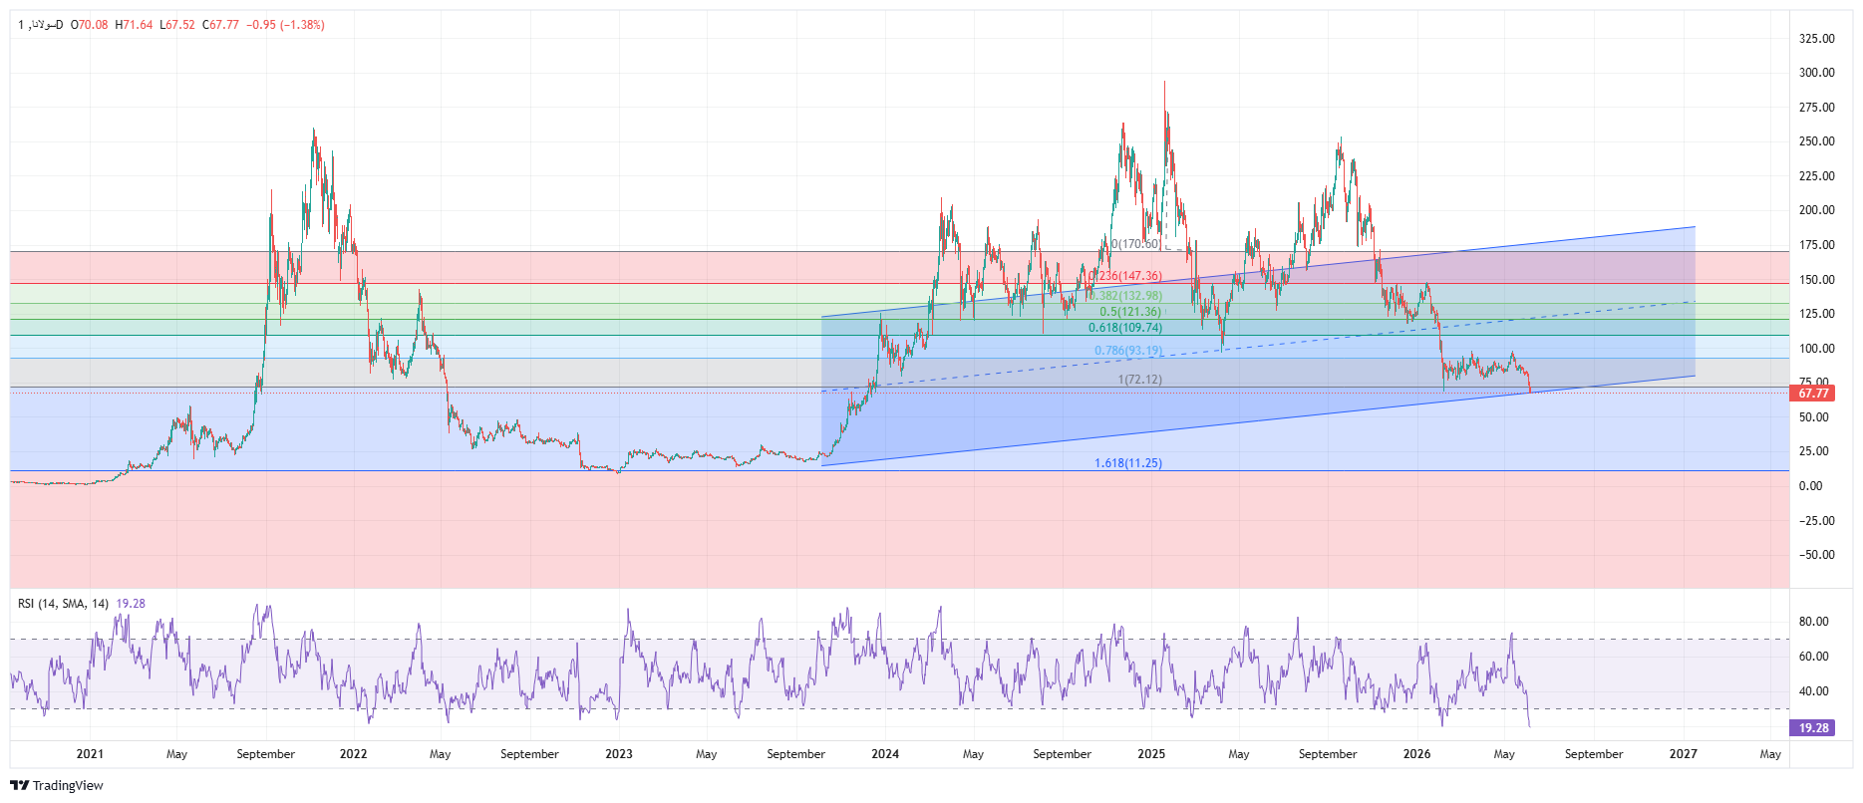Click the RSI legend value 19.28

(131, 604)
